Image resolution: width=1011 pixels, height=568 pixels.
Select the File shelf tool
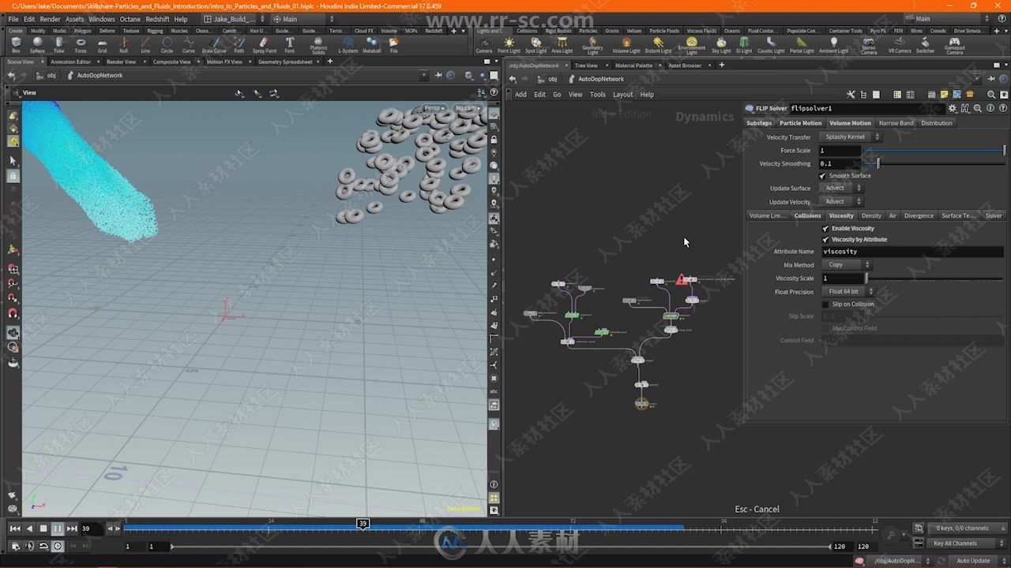point(393,45)
